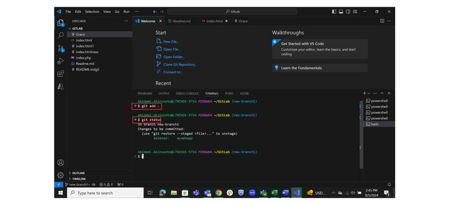Viewport: 449px width, 205px height.
Task: Open the new terminal launch profile dropdown
Action: (x=369, y=93)
